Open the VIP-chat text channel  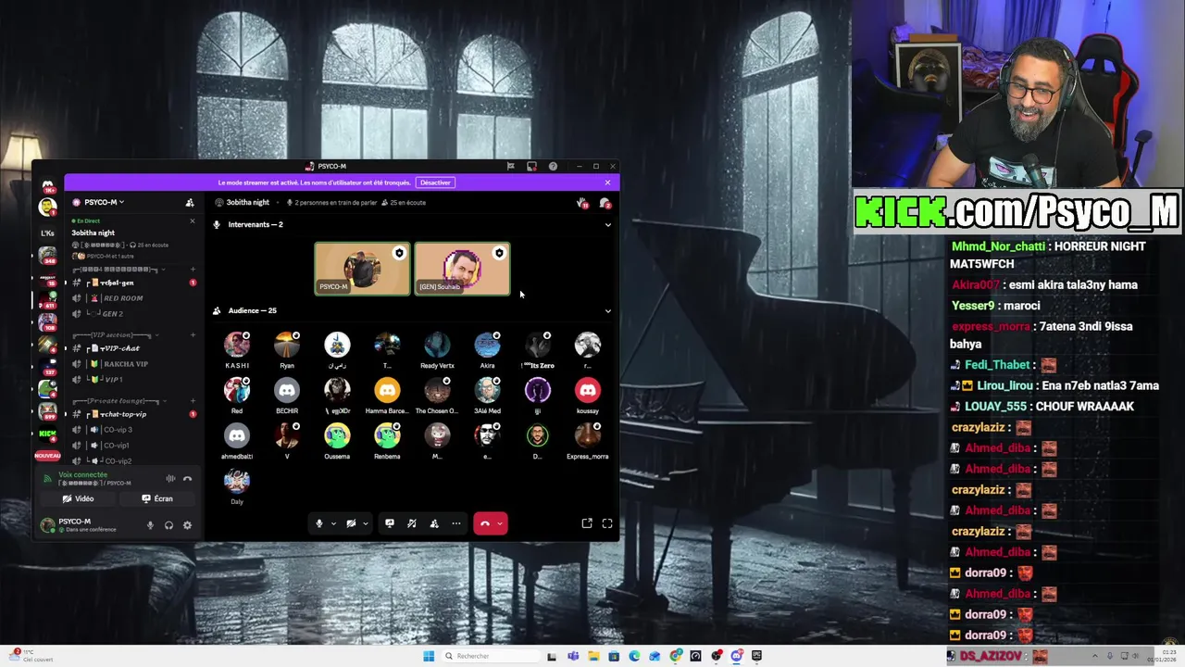pos(134,348)
